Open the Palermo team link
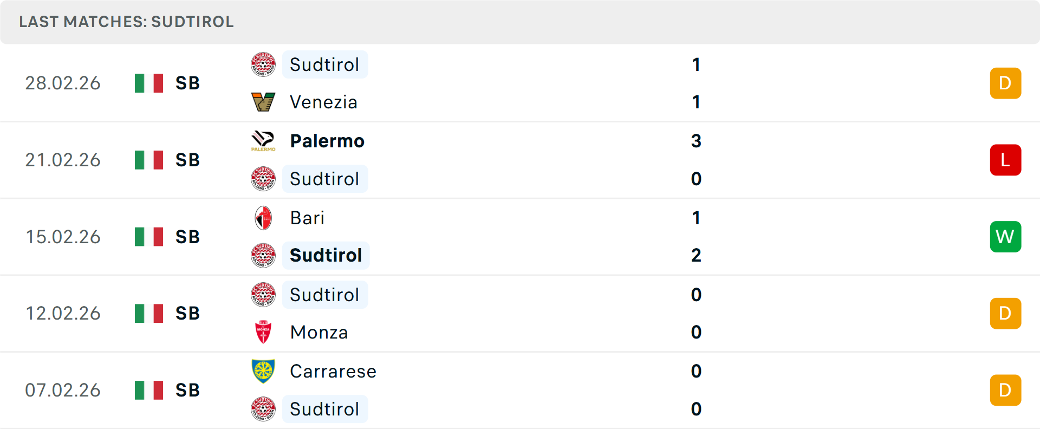 point(327,141)
